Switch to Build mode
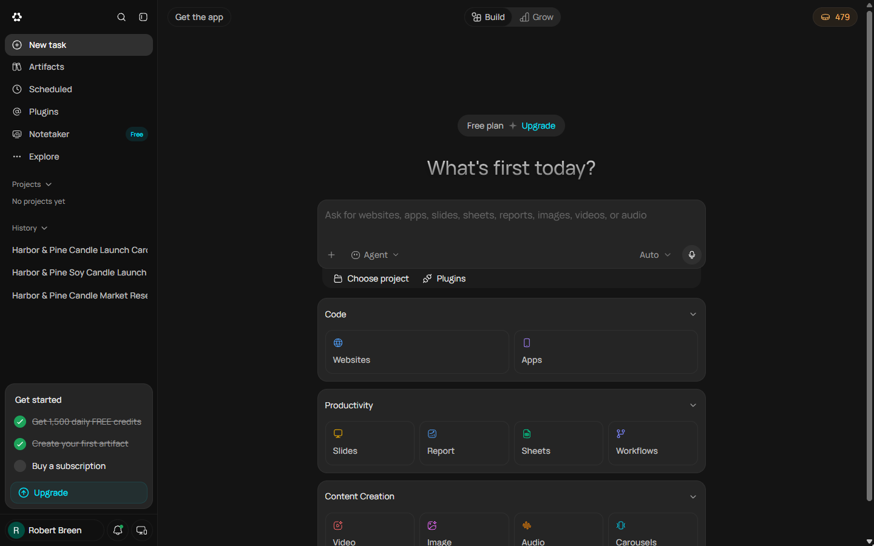The image size is (874, 546). pos(489,17)
